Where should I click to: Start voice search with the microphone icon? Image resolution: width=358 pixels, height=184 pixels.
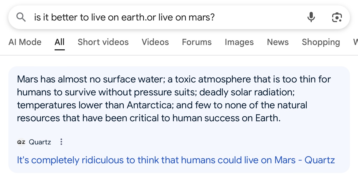point(311,18)
